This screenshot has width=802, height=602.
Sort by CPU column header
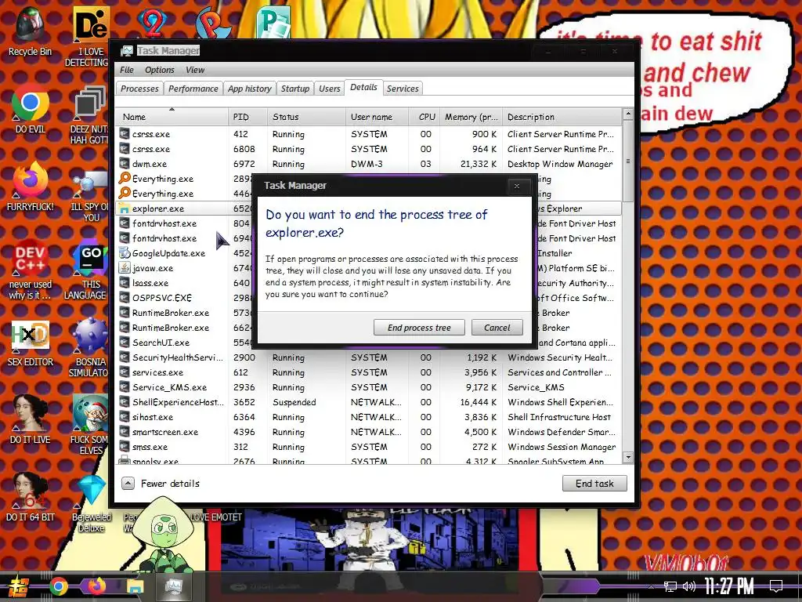[424, 117]
